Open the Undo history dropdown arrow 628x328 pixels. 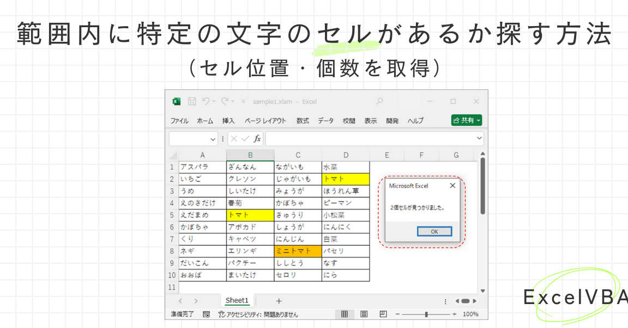pos(214,102)
